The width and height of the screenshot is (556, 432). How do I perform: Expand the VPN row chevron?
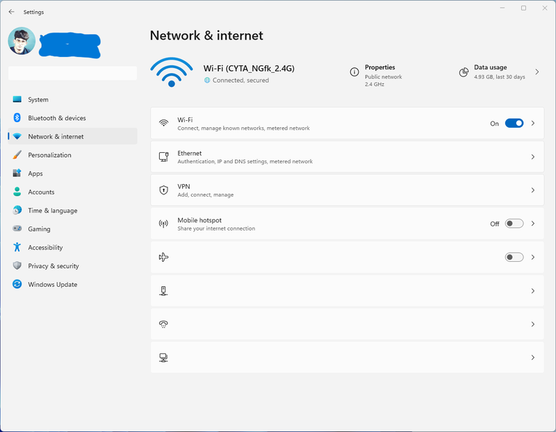pos(533,190)
